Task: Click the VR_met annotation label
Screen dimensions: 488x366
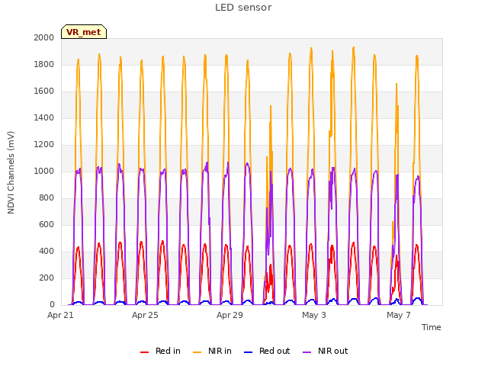Action: 84,32
